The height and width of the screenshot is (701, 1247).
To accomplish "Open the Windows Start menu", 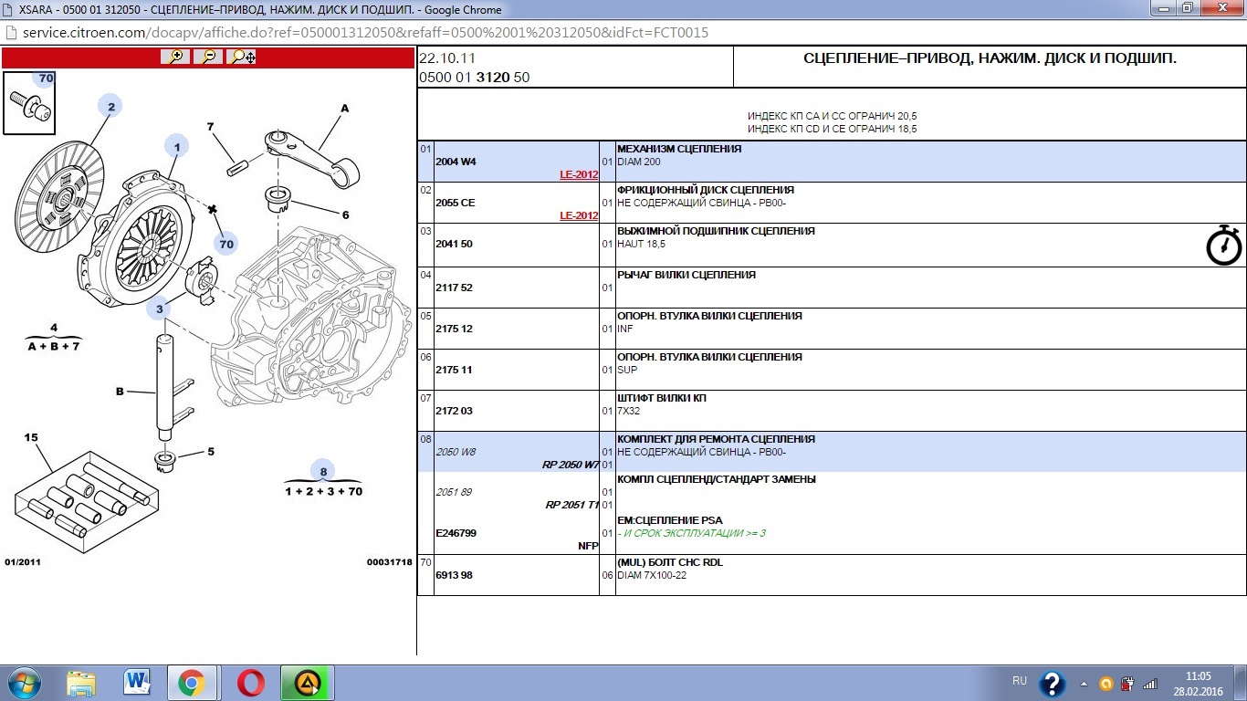I will pos(23,683).
